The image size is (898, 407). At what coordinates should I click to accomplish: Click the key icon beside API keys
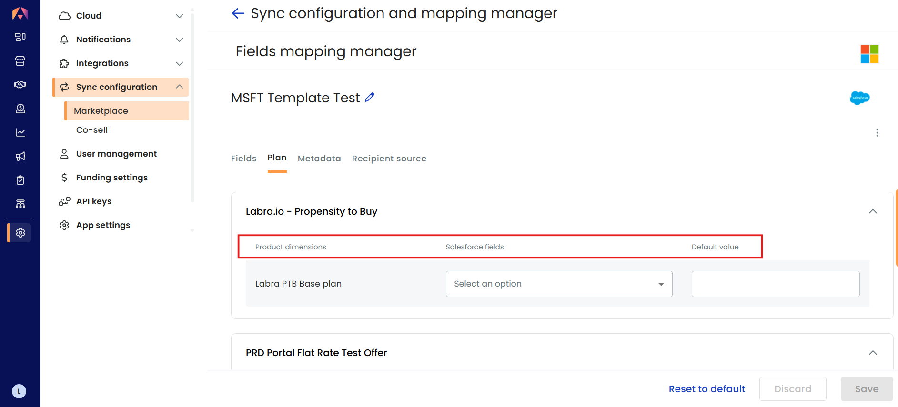(64, 201)
